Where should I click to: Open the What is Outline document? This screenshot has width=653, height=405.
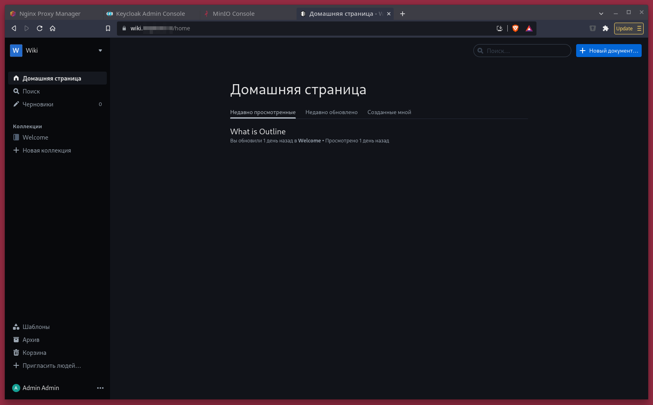(x=258, y=131)
